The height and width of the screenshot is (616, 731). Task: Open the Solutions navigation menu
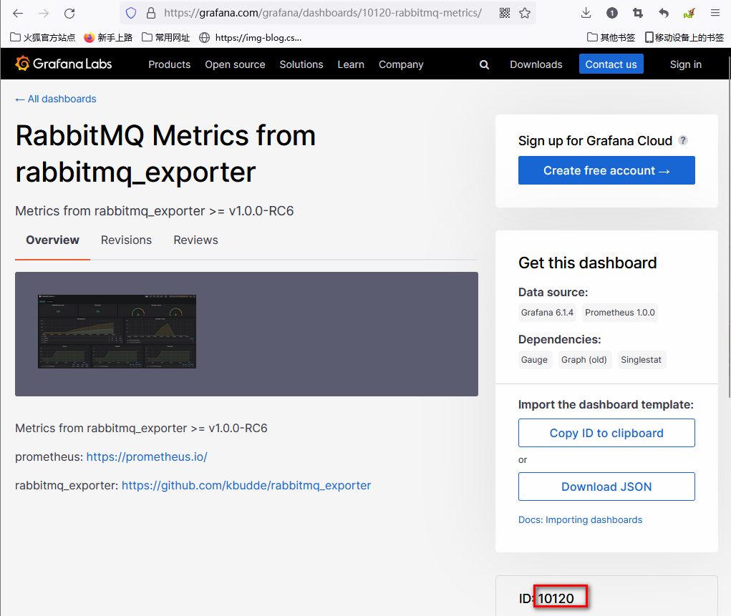click(x=301, y=65)
